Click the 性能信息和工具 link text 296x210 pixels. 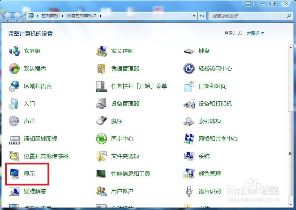(131, 174)
